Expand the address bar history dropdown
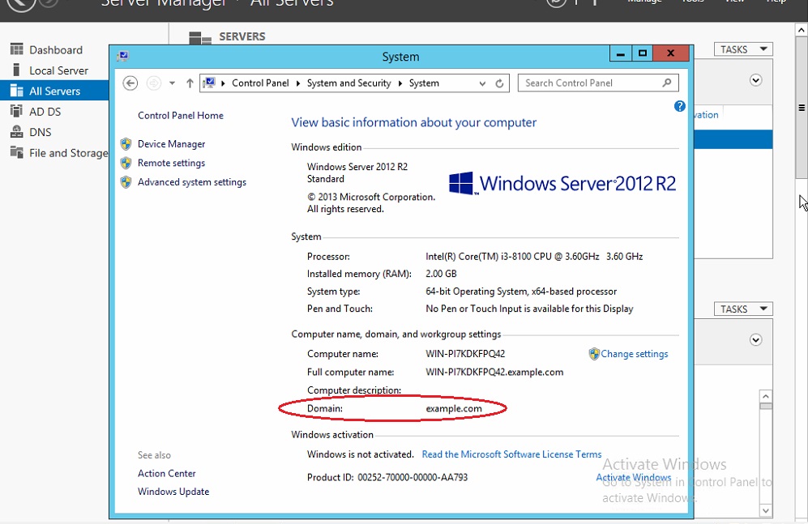This screenshot has width=808, height=524. point(482,83)
